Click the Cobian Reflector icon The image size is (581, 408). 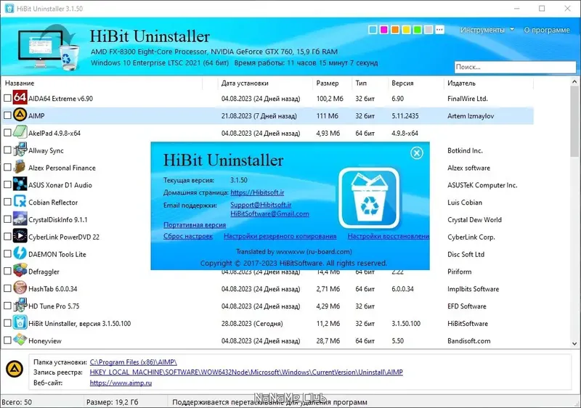pyautogui.click(x=20, y=202)
